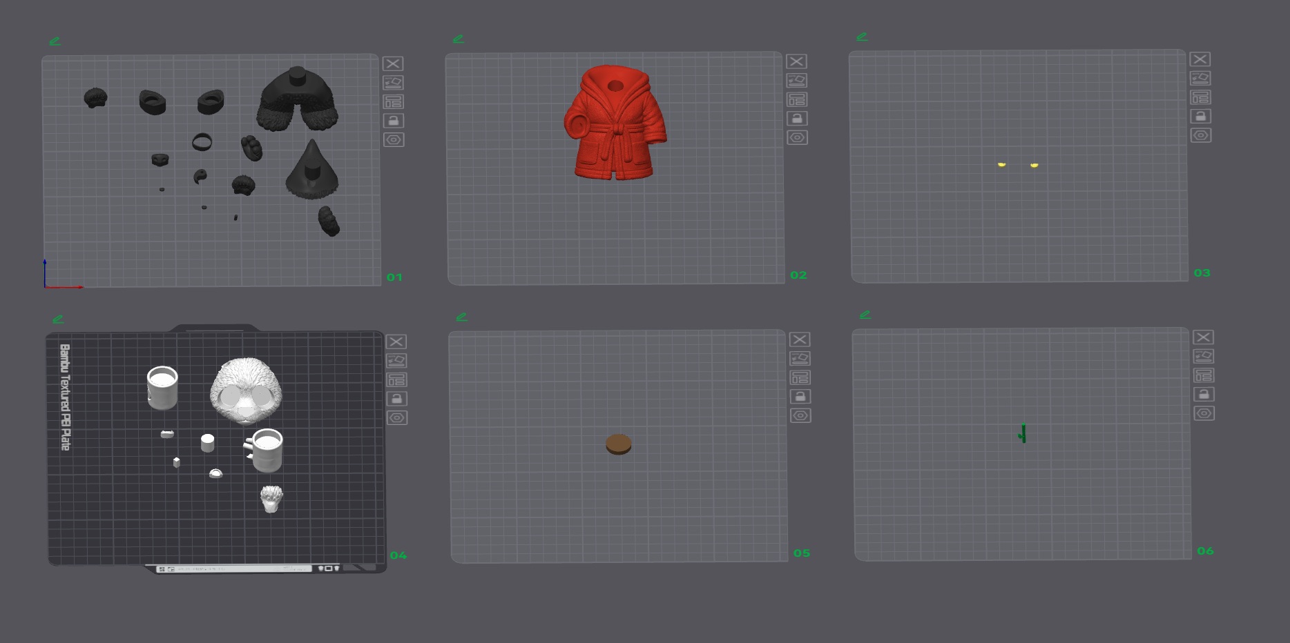Select the large black fur collar on plate 01
Image resolution: width=1290 pixels, height=643 pixels.
[298, 99]
